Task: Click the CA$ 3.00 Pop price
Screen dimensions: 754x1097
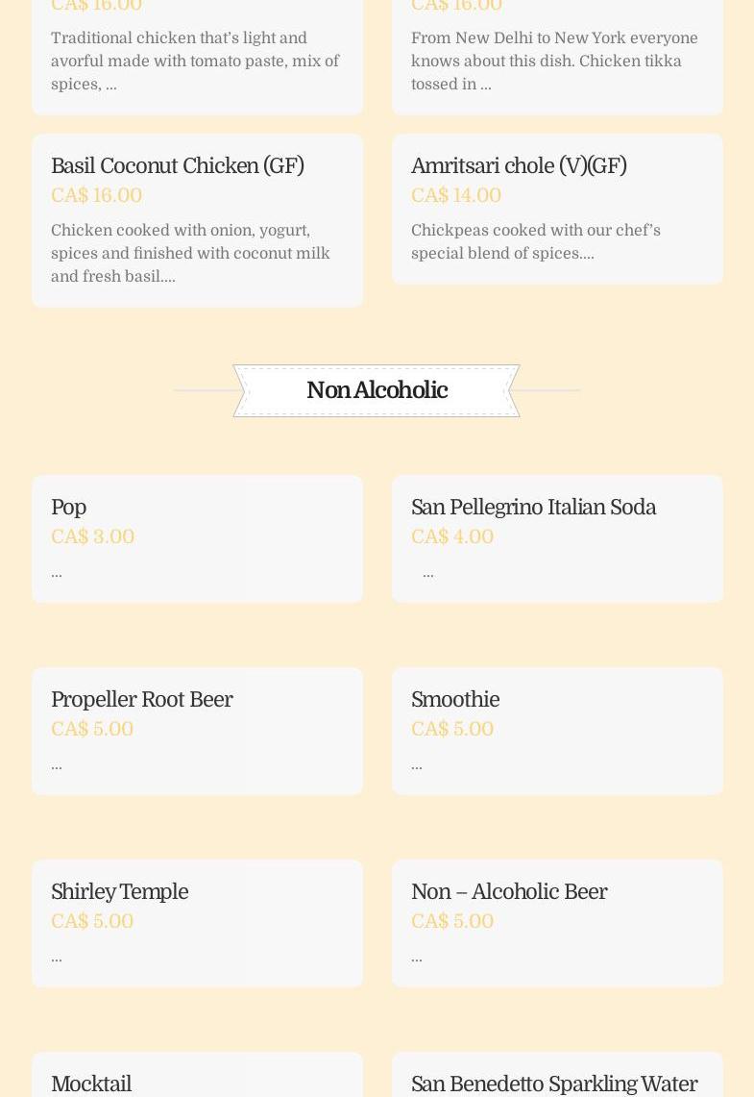Action: click(92, 536)
